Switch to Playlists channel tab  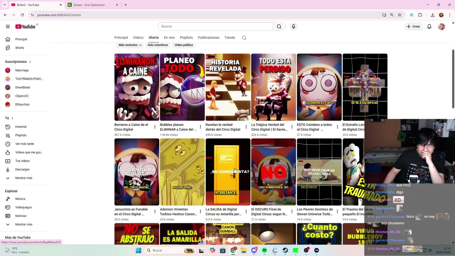(x=186, y=38)
